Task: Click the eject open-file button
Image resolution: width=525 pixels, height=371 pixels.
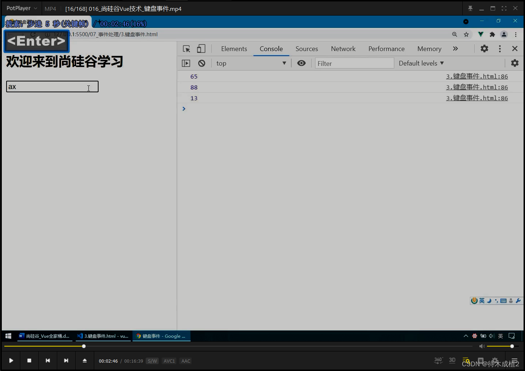Action: tap(84, 361)
